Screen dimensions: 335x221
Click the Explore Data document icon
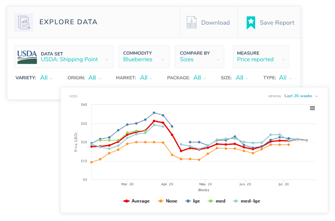[23, 22]
